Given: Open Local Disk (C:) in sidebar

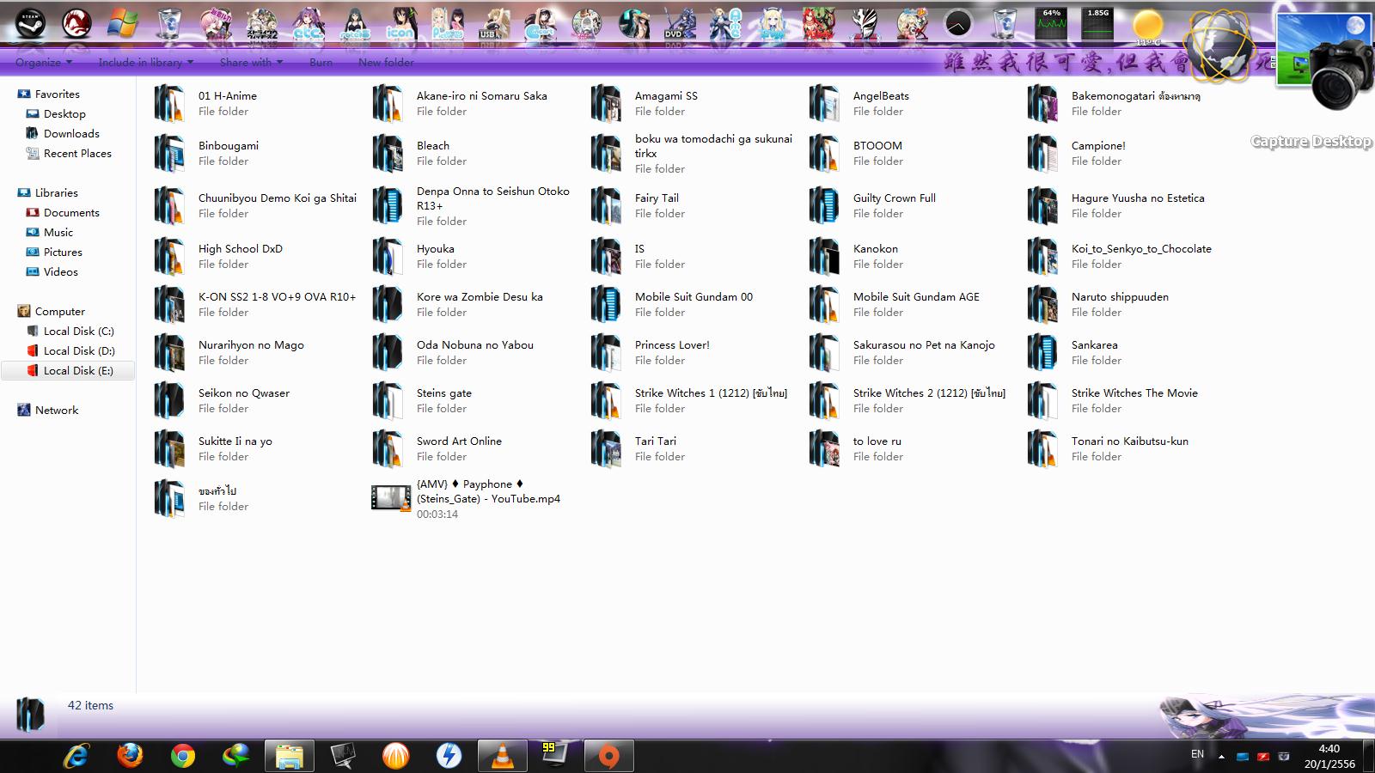Looking at the screenshot, I should [79, 332].
